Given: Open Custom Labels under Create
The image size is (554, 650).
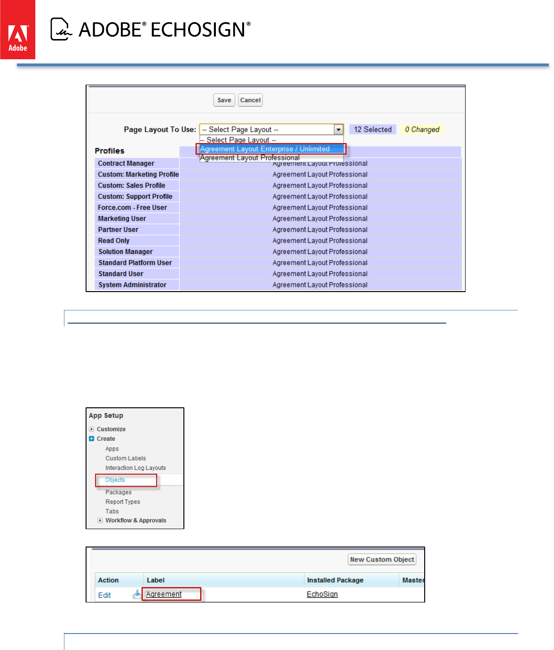Looking at the screenshot, I should (126, 458).
